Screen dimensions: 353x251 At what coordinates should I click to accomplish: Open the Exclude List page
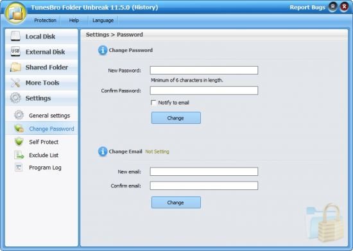coord(42,155)
